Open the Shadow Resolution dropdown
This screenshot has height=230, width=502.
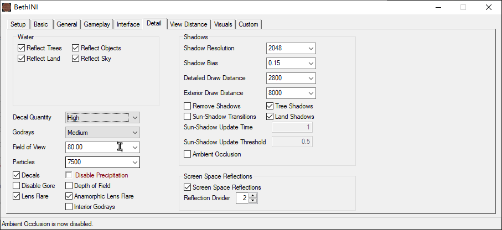point(291,48)
